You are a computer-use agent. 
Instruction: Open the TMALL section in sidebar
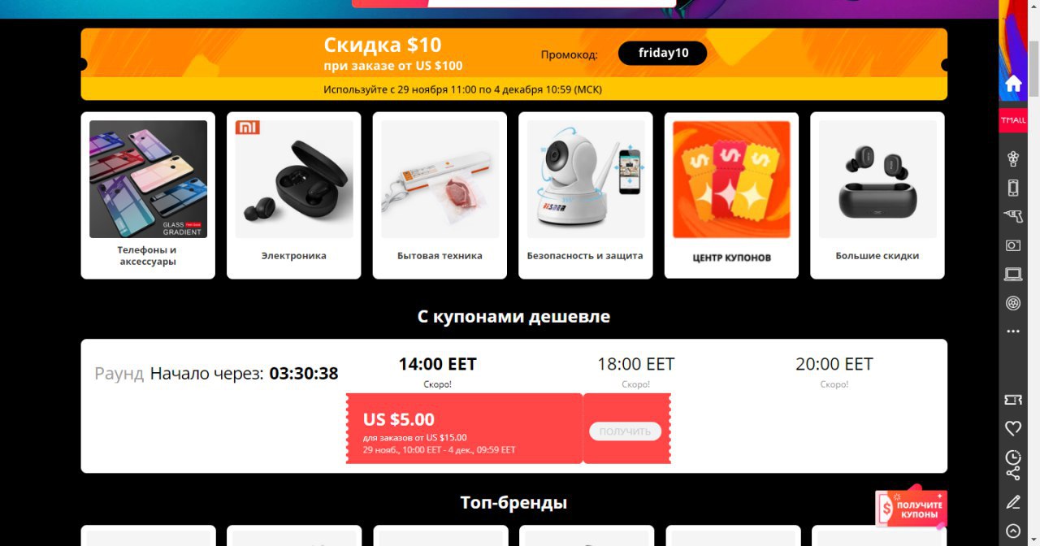1013,120
